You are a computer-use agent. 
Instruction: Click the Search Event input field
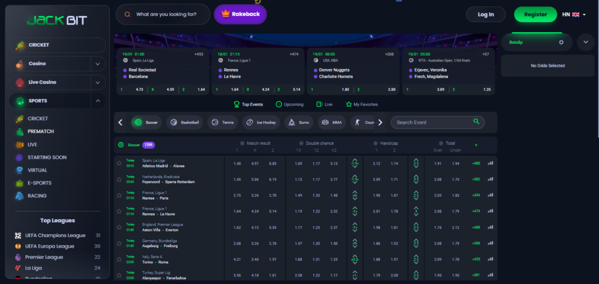(432, 122)
